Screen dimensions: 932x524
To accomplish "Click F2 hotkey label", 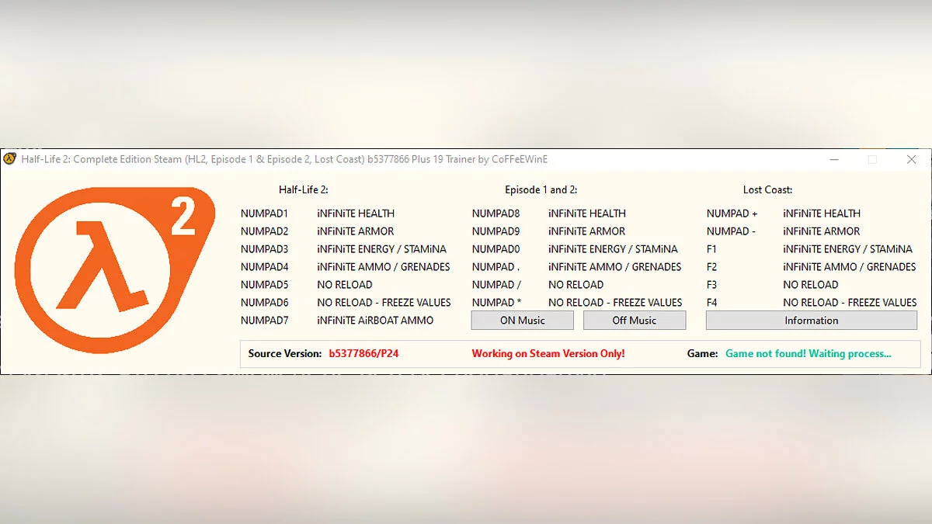I will 712,267.
